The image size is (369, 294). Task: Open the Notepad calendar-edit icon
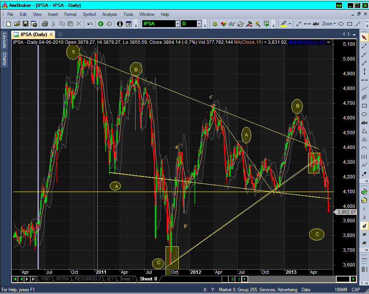(129, 24)
